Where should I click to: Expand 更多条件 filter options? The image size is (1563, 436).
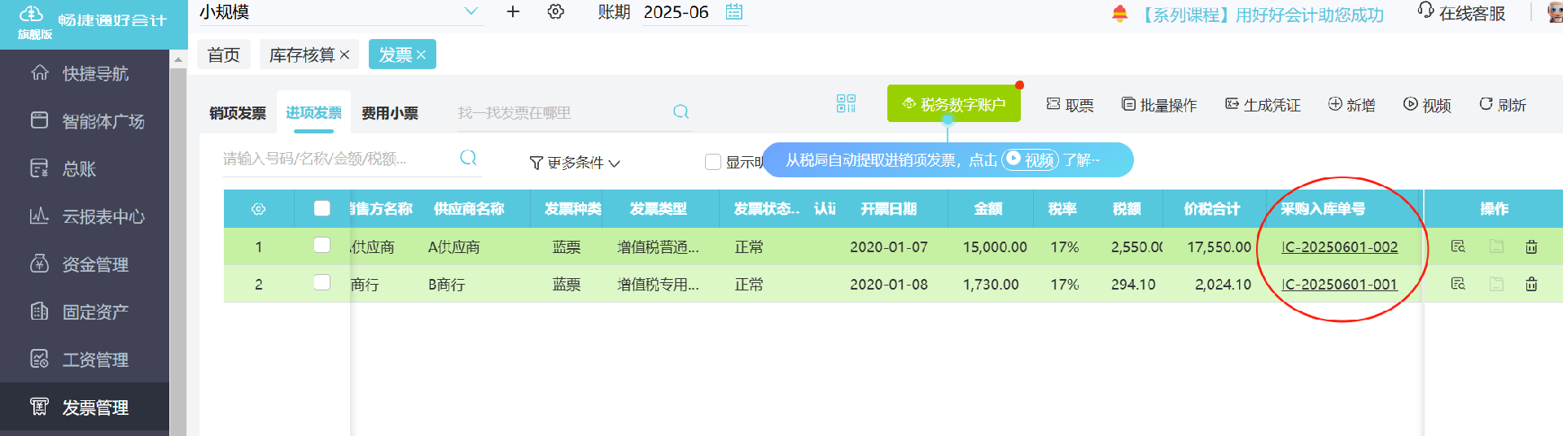(x=575, y=163)
